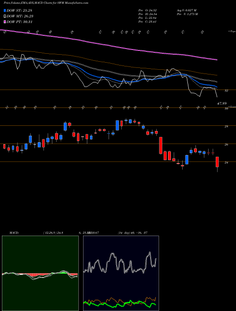Select the 'DOW MT: 26.23' legend label
The width and height of the screenshot is (236, 311).
click(20, 16)
